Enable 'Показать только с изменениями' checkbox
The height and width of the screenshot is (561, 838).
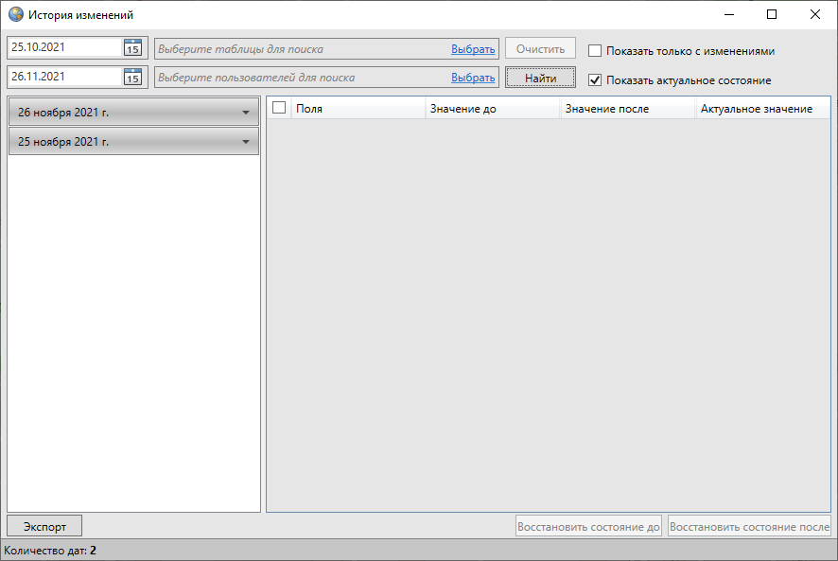coord(595,51)
